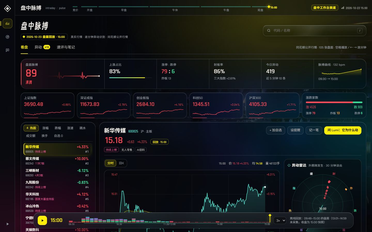This screenshot has width=372, height=232.
Task: Select the 跳水 list filter
Action: (83, 128)
